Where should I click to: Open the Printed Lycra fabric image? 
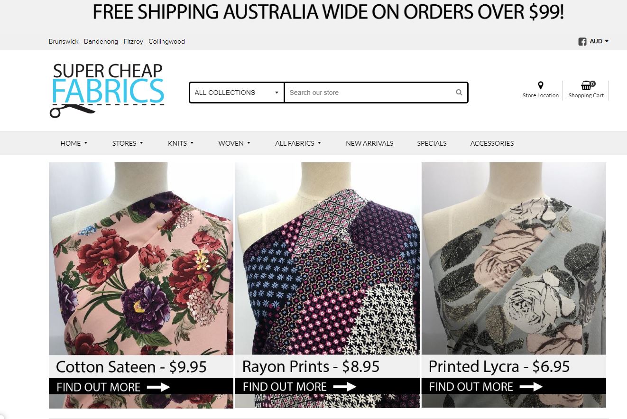pyautogui.click(x=514, y=259)
